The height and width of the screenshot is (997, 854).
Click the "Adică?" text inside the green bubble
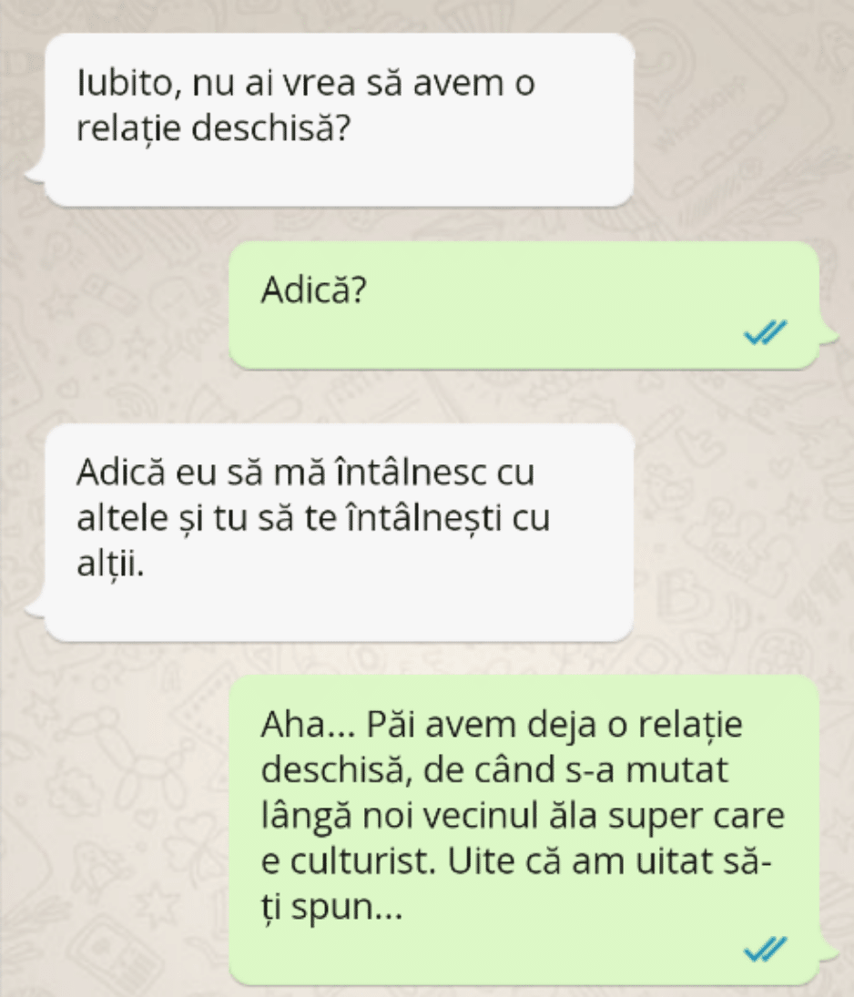pos(314,290)
